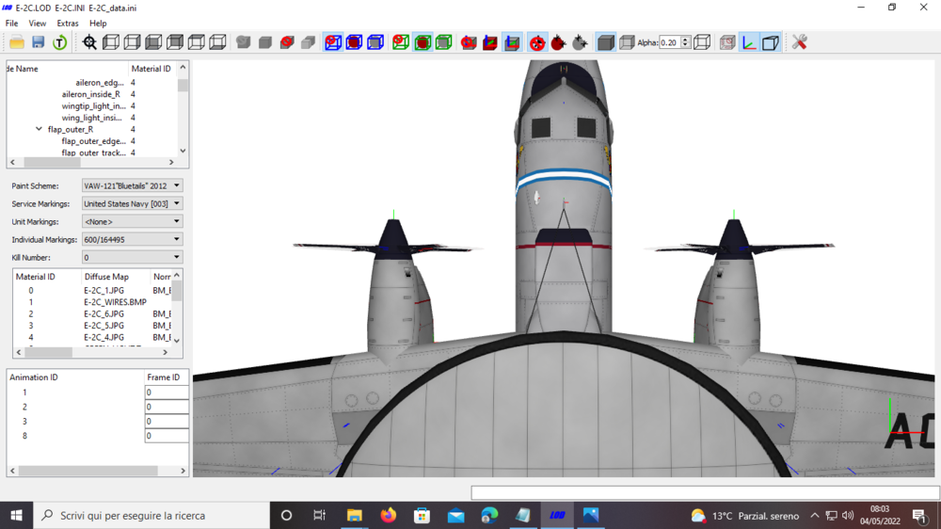Screen dimensions: 941x529
Task: Click the Material ID column header in node tree
Action: (152, 69)
